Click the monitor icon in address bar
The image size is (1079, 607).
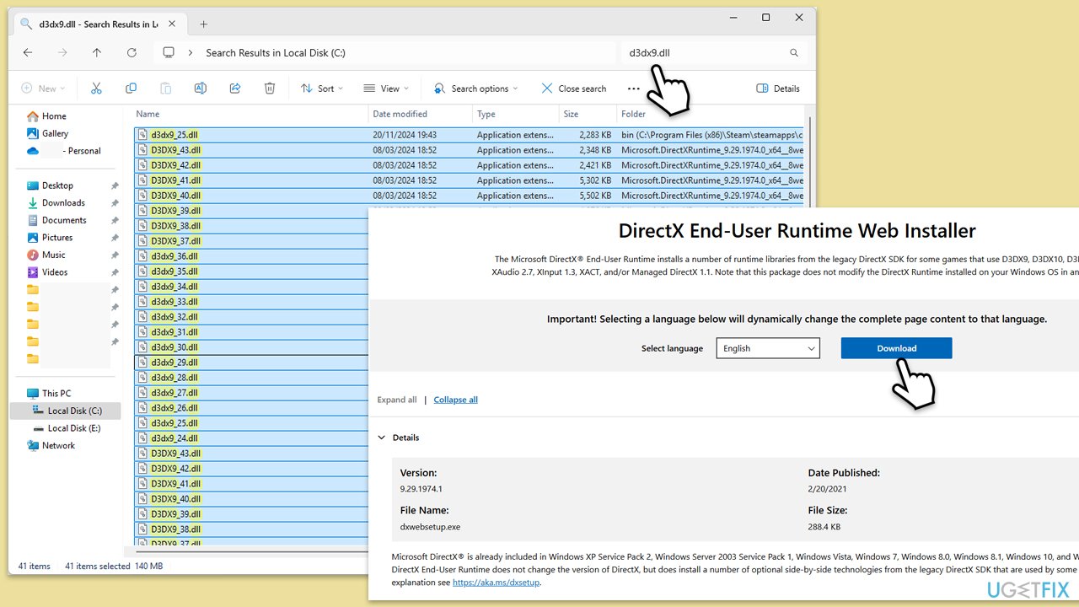click(x=169, y=52)
